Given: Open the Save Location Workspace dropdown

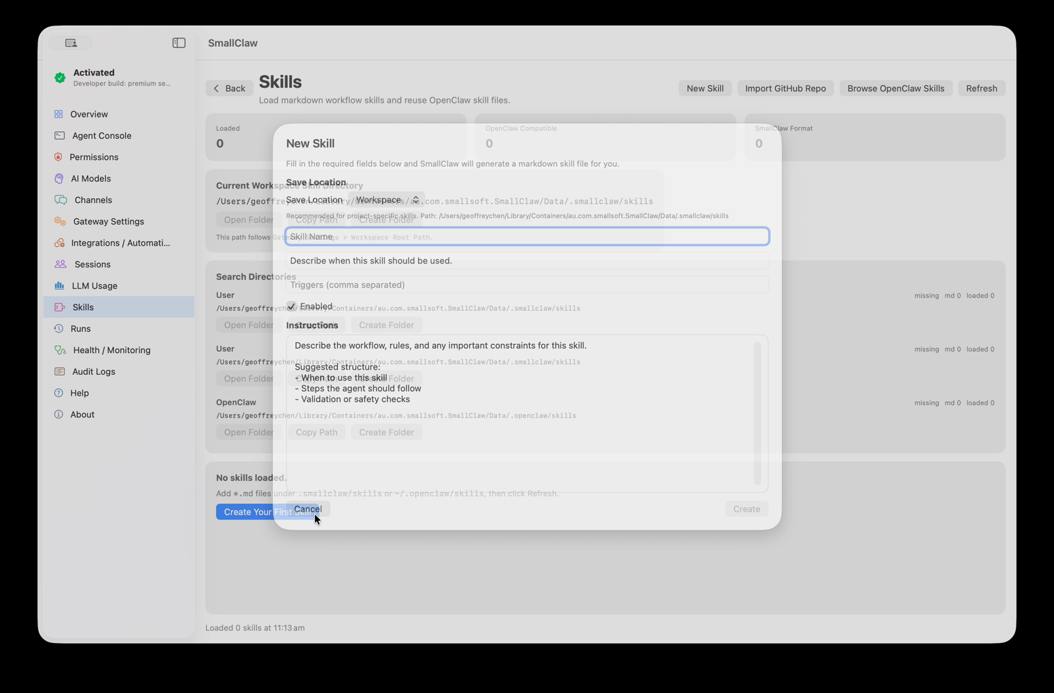Looking at the screenshot, I should tap(387, 200).
